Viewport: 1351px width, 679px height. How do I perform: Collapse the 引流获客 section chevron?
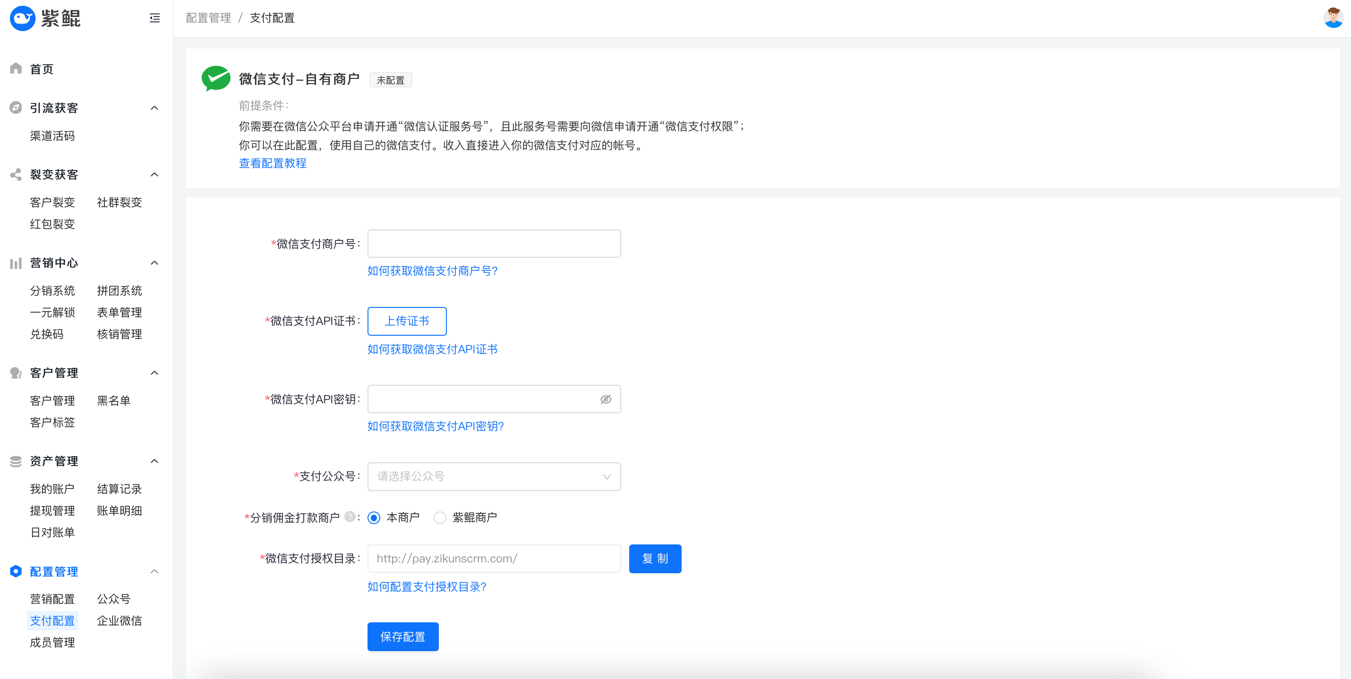click(x=154, y=108)
